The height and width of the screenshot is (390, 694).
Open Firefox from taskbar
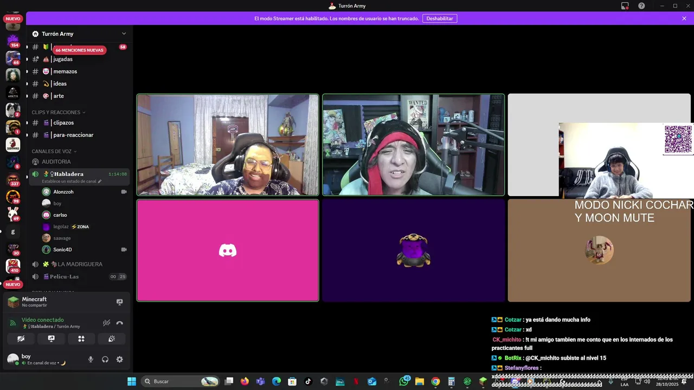pos(245,381)
